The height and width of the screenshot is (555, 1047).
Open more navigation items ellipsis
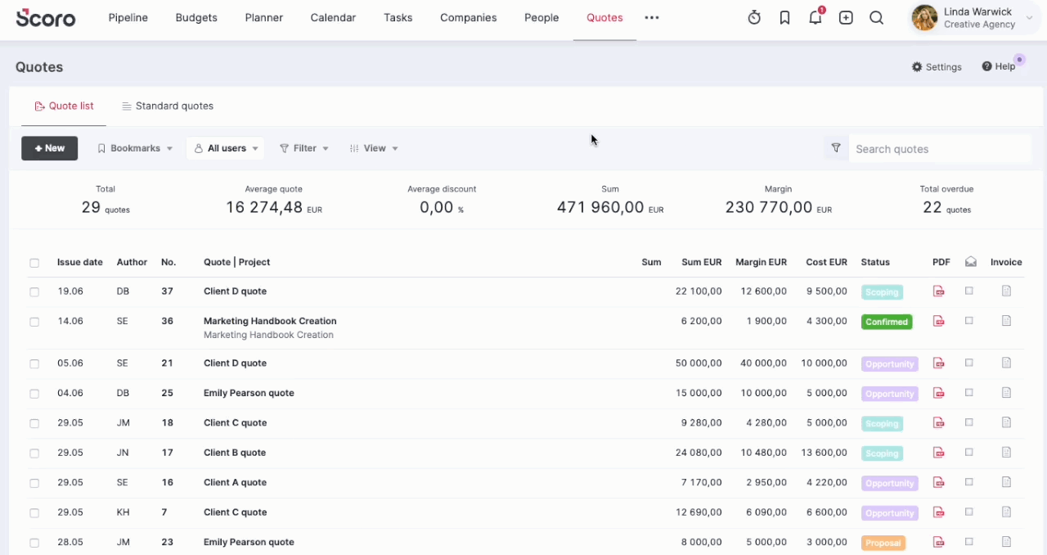coord(652,17)
